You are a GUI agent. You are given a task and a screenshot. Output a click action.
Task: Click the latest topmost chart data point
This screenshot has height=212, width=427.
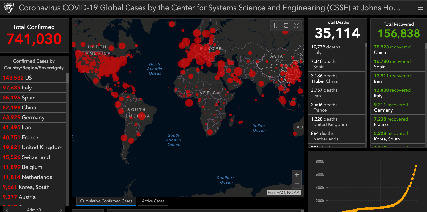(416, 166)
